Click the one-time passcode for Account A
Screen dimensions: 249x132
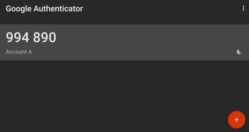tap(31, 37)
